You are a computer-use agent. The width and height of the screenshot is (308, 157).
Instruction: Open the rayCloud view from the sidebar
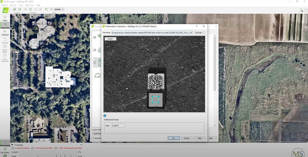(5, 33)
